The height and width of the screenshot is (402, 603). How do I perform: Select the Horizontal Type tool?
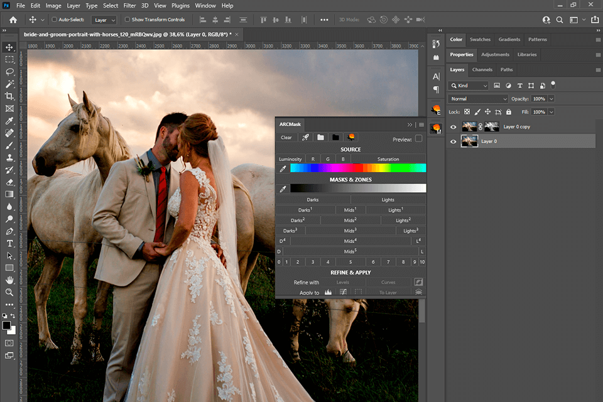[9, 243]
